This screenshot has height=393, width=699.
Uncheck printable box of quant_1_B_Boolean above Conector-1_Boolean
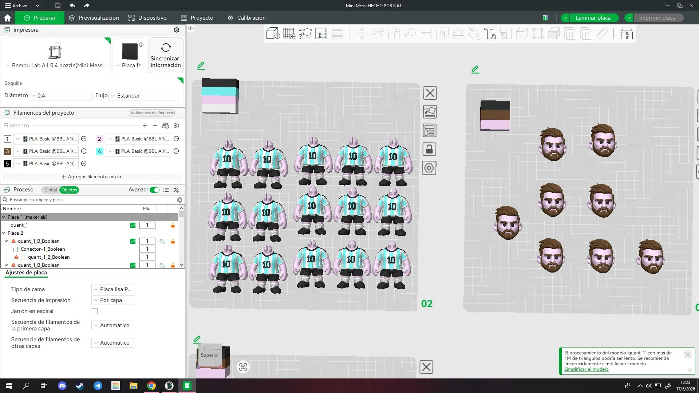pos(133,241)
